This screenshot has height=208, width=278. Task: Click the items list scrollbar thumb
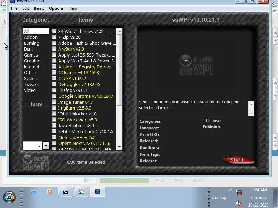click(x=120, y=70)
